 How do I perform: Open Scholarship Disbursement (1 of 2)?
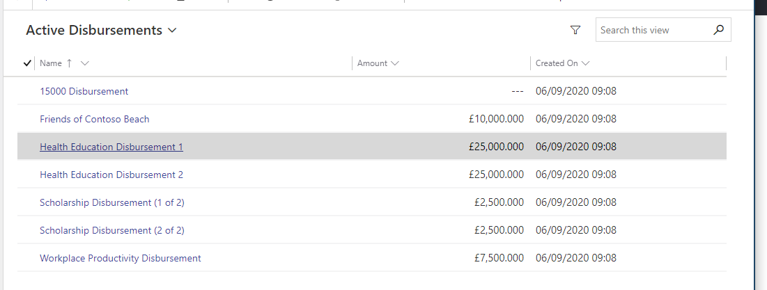point(112,202)
